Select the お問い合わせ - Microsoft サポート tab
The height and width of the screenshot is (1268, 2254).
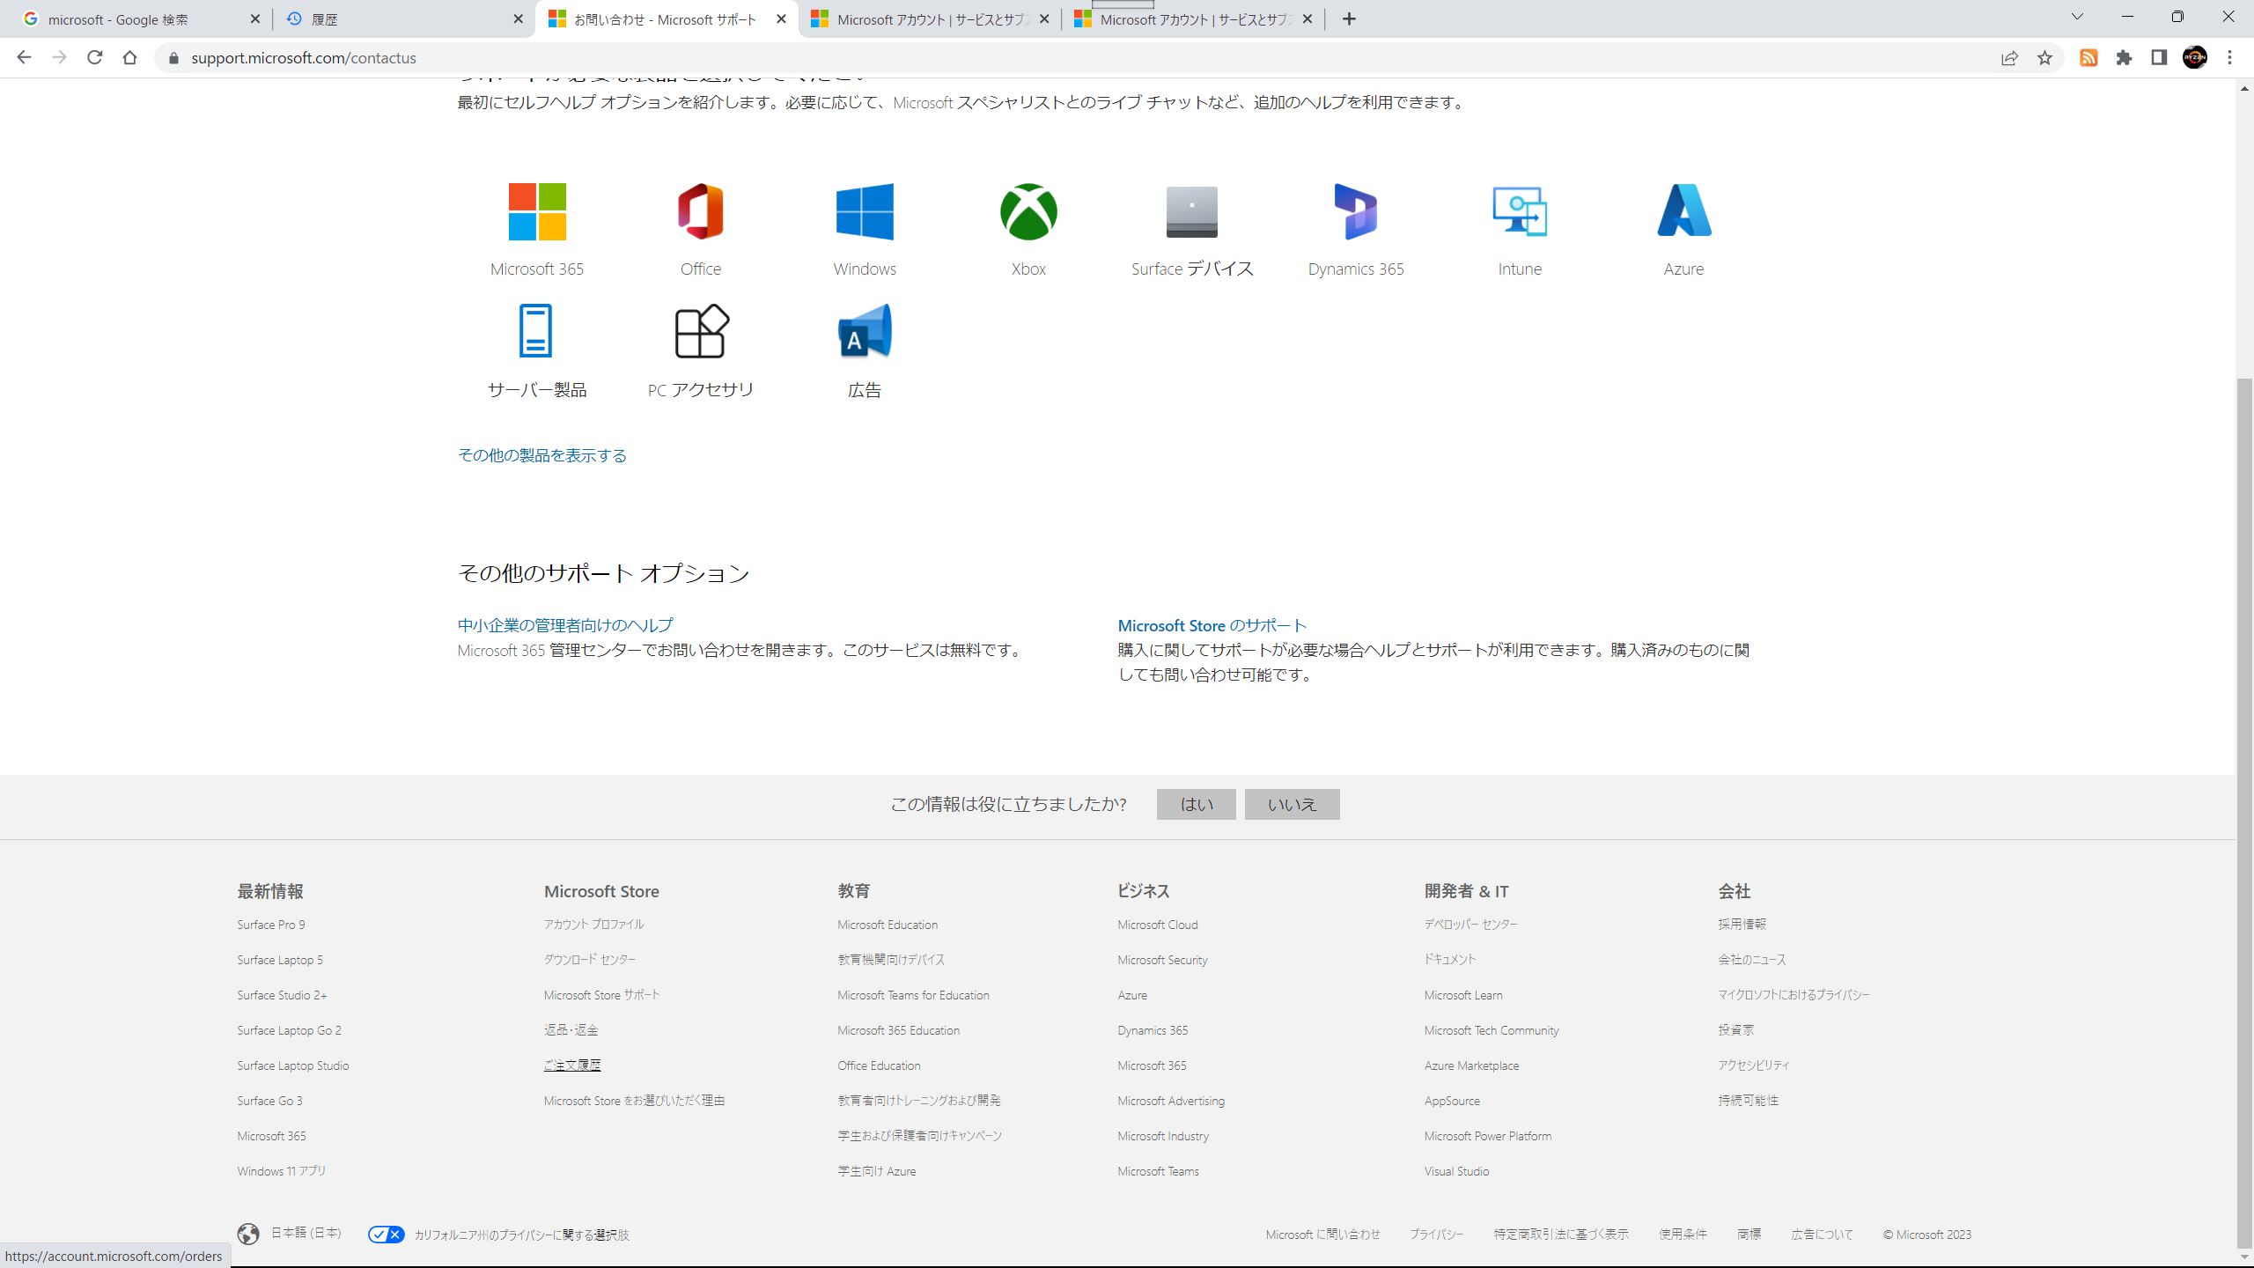pyautogui.click(x=667, y=18)
